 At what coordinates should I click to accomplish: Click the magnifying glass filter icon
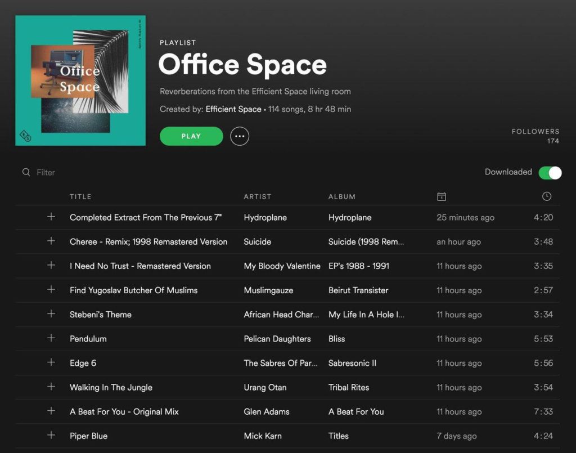point(26,172)
